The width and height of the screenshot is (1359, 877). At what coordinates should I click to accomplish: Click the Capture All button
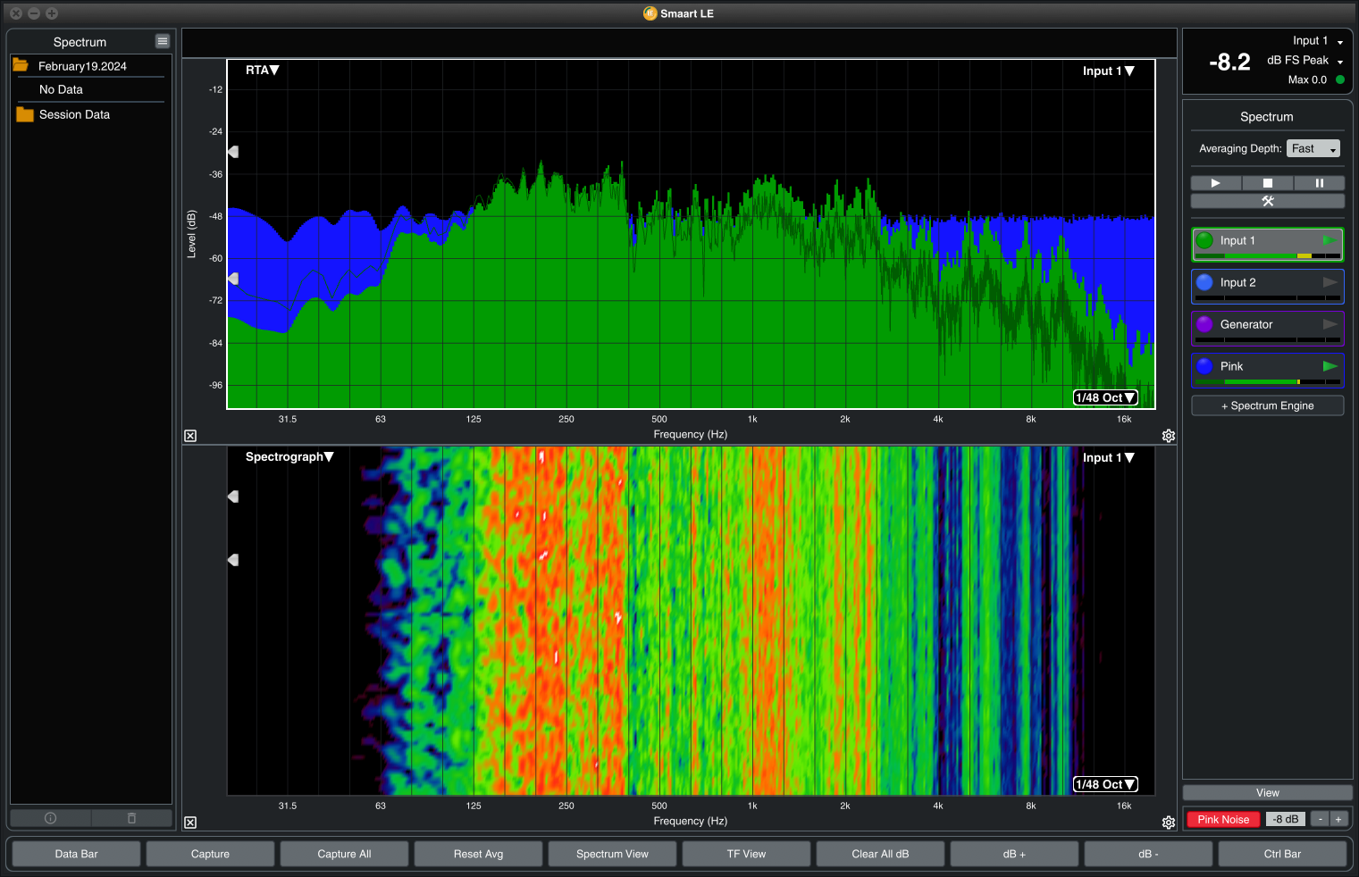[x=344, y=854]
